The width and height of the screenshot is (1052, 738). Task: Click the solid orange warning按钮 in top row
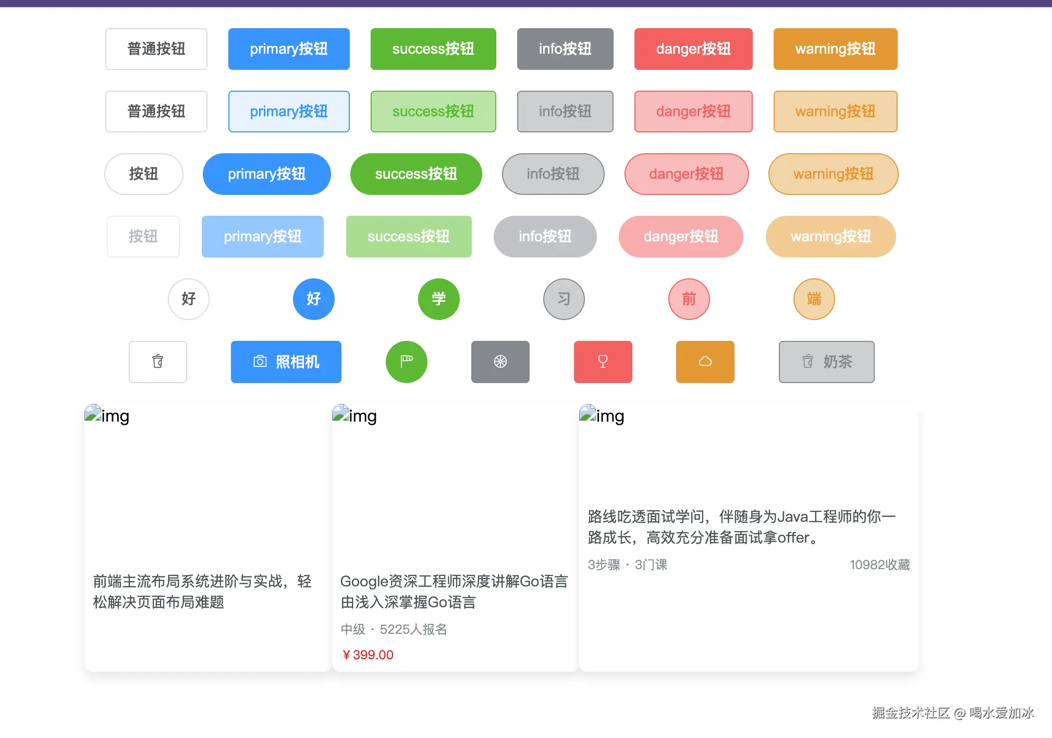pyautogui.click(x=835, y=49)
